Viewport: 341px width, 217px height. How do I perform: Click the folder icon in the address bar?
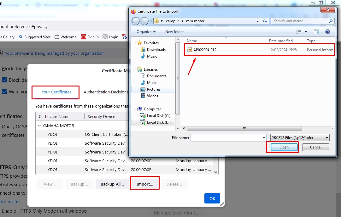156,21
